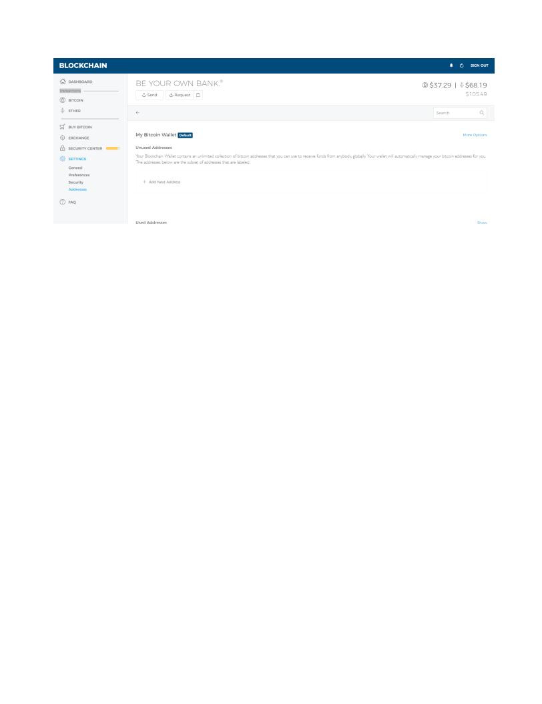Focus the Search field
This screenshot has width=542, height=704.
pos(460,113)
